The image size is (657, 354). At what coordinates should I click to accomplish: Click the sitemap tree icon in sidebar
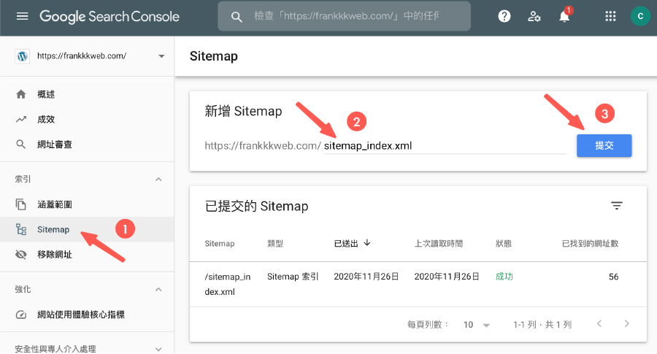tap(21, 229)
